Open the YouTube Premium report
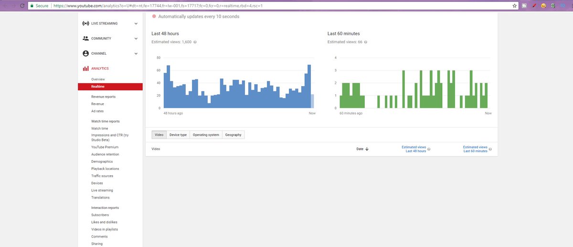 pyautogui.click(x=105, y=147)
